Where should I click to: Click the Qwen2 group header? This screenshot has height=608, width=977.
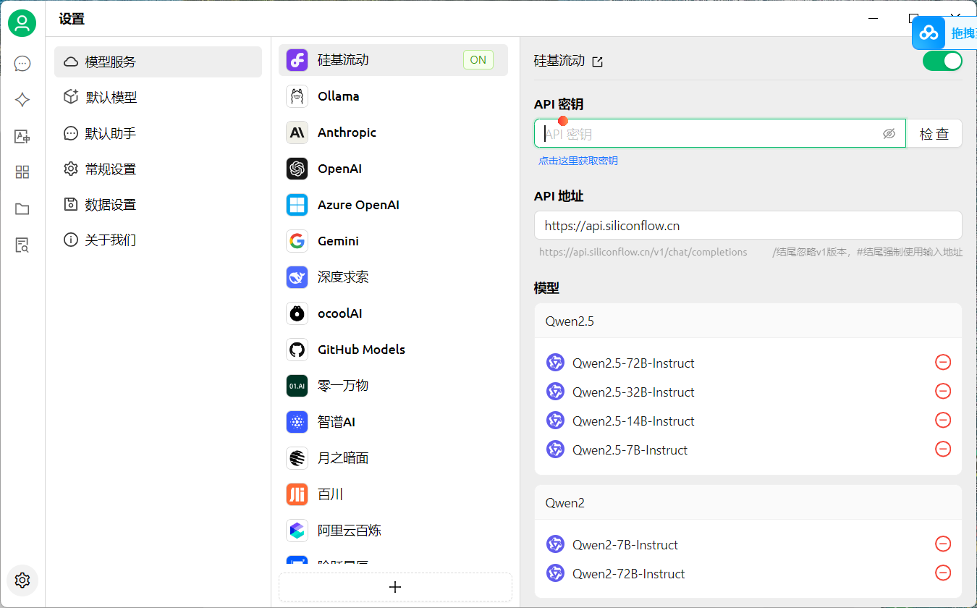tap(748, 503)
